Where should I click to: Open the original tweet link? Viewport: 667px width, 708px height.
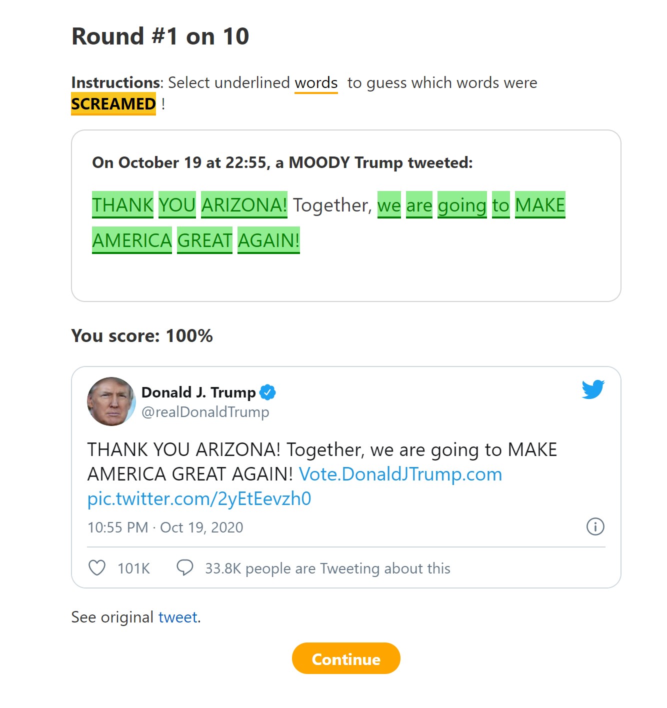178,617
